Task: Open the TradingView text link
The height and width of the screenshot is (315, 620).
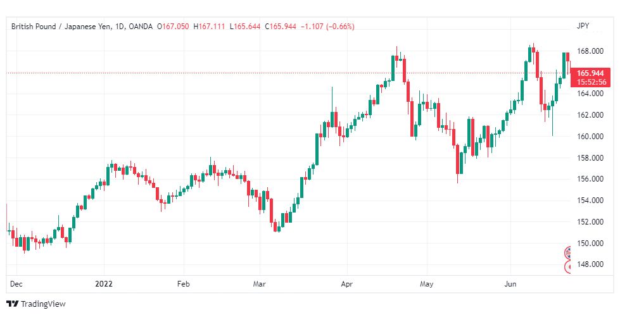Action: coord(43,304)
